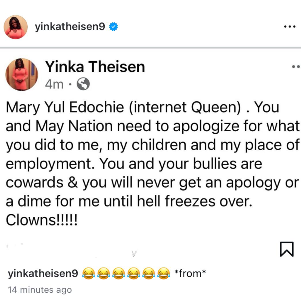
Task: Select the *from* caption text
Action: click(190, 273)
